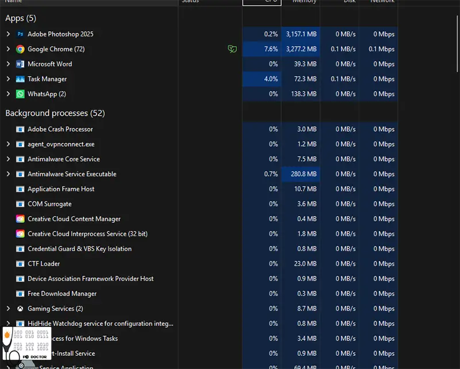Click the Free Download Manager icon
Viewport: 460px width, 369px height.
pyautogui.click(x=20, y=294)
